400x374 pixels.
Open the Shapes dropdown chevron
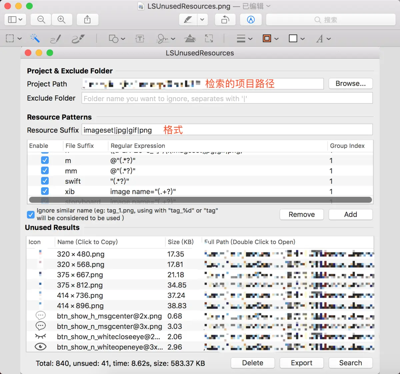(123, 39)
